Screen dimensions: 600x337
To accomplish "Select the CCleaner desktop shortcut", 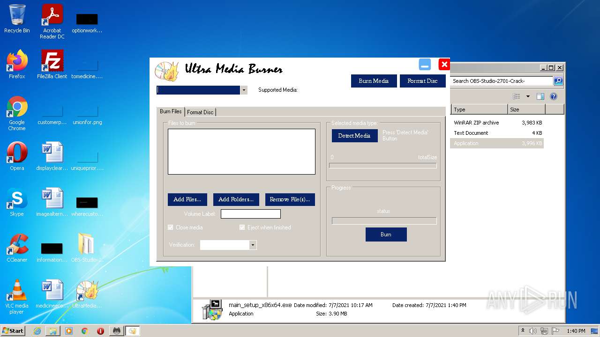I will [17, 248].
